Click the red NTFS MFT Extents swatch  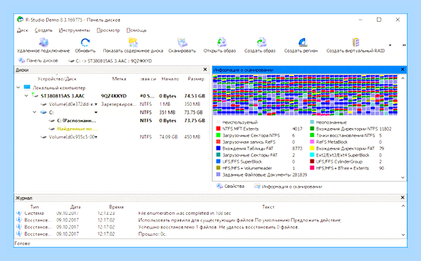[x=218, y=129]
